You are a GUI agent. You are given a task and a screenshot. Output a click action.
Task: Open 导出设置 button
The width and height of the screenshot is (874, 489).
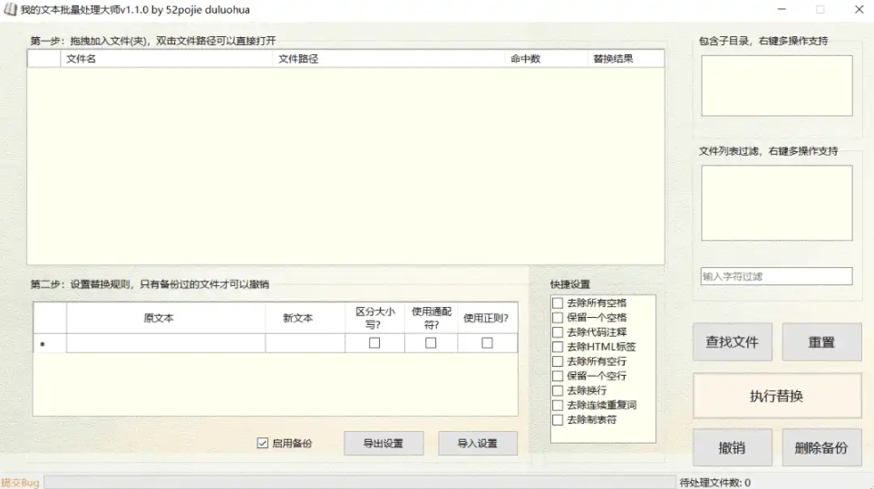click(384, 444)
